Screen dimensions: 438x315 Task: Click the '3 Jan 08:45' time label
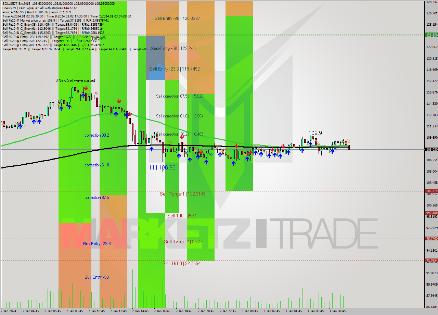coord(337,312)
